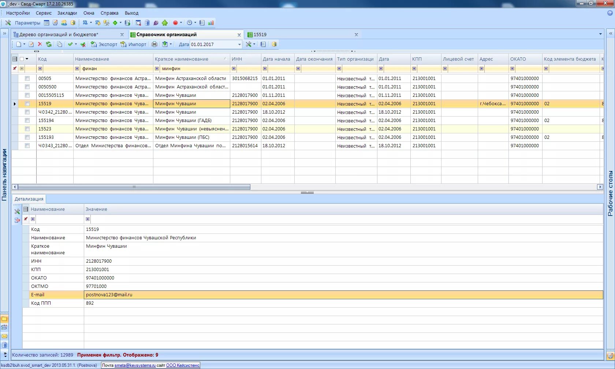Tick the checkbox for row 15519
The width and height of the screenshot is (615, 369).
(x=27, y=103)
